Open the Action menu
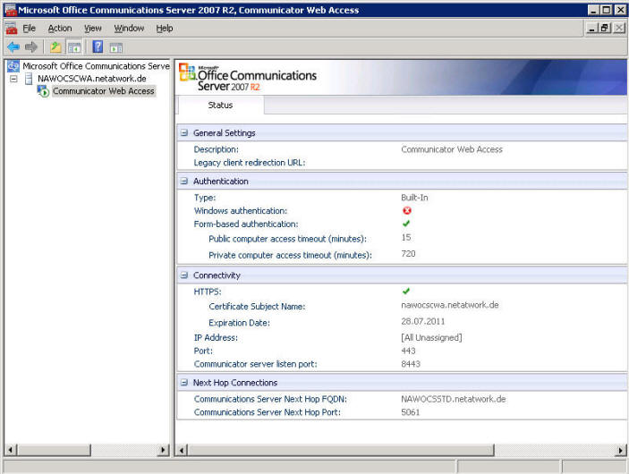 pos(60,29)
